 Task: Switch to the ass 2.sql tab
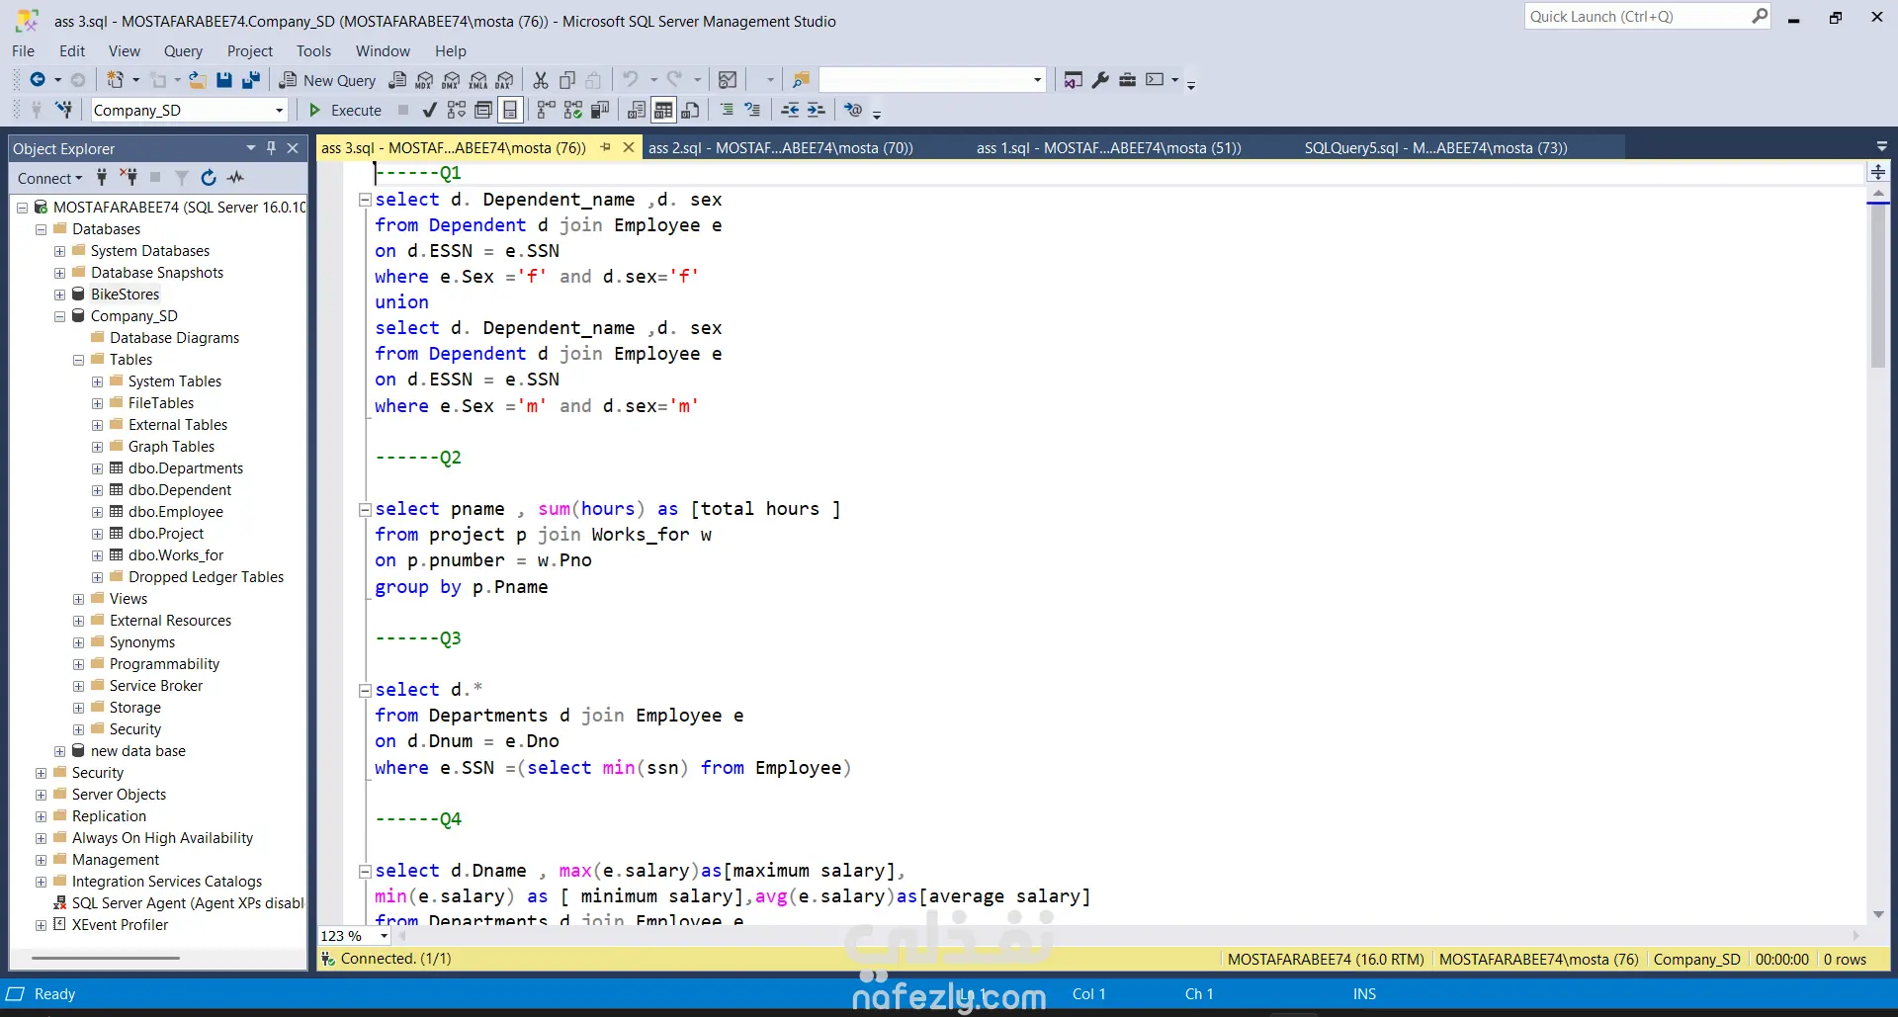[x=780, y=148]
